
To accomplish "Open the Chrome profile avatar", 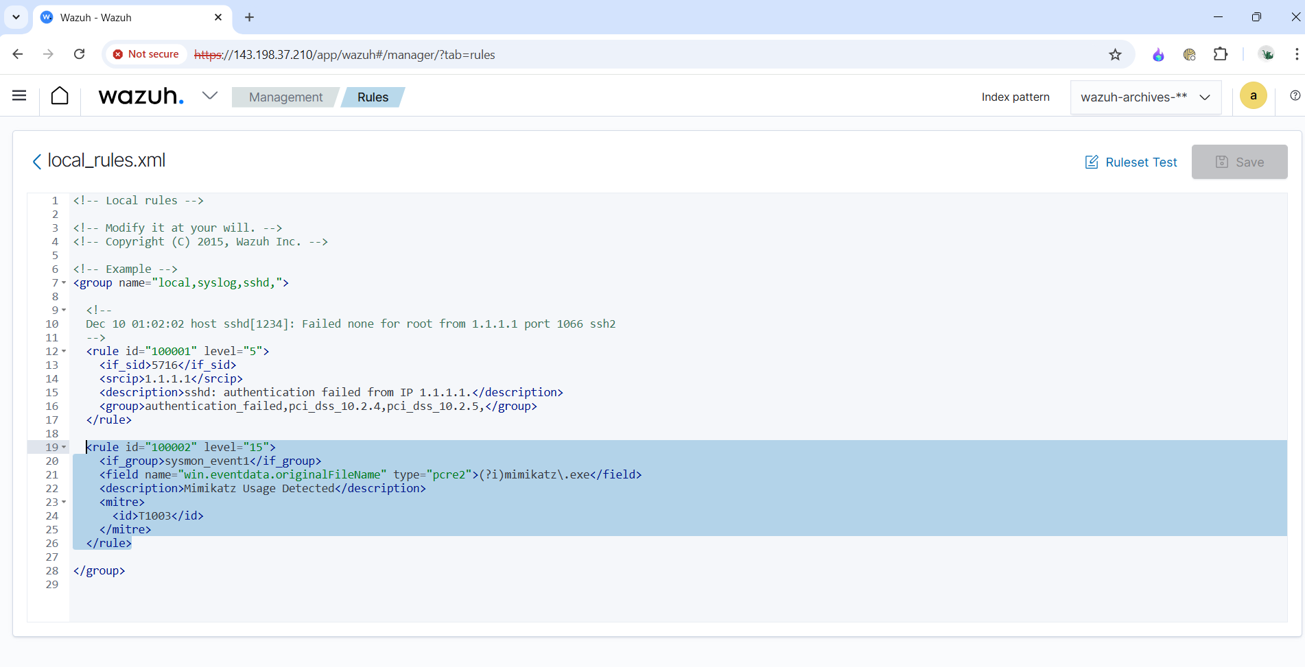I will [1267, 54].
